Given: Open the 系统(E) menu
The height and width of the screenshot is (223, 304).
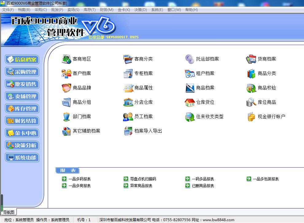Looking at the screenshot, I should 157,10.
